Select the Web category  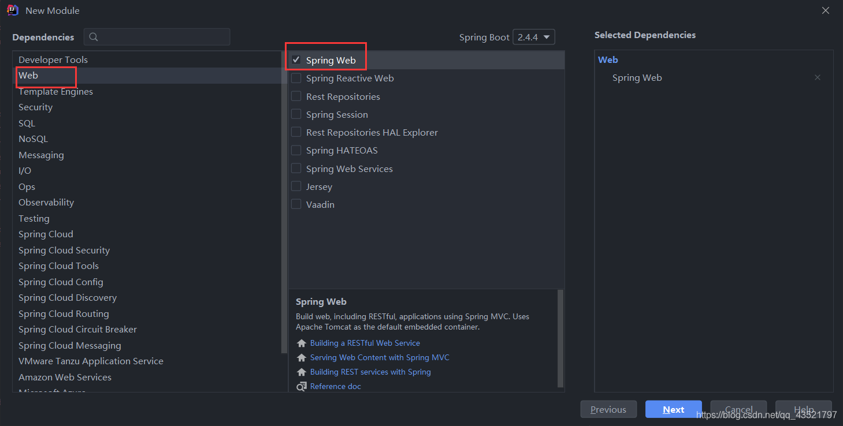[x=147, y=76]
